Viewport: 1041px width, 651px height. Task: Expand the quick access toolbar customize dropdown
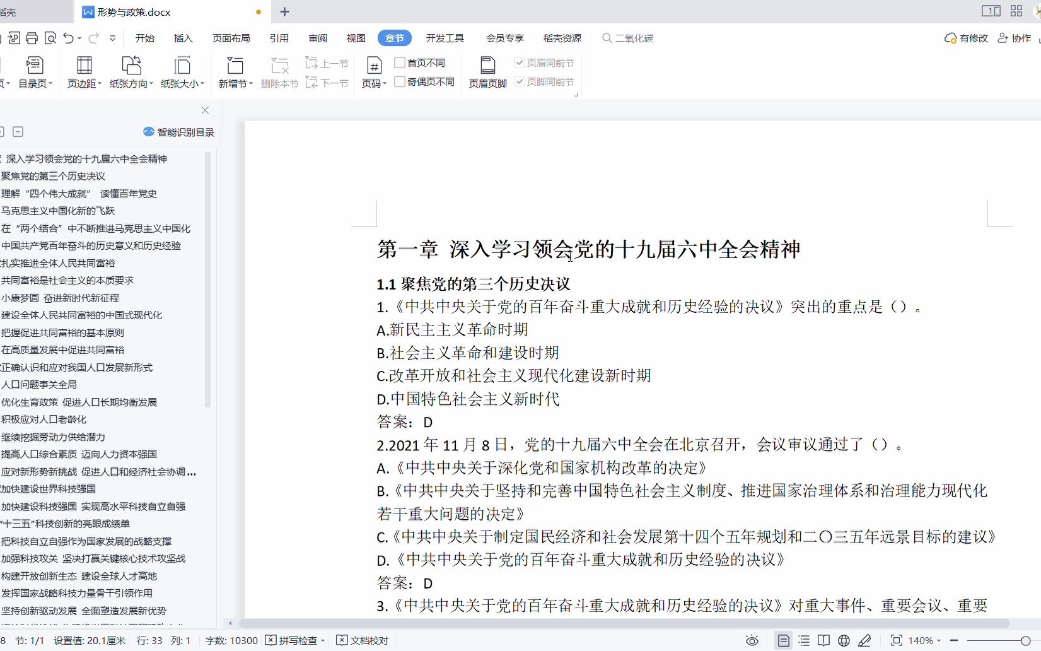[x=113, y=38]
